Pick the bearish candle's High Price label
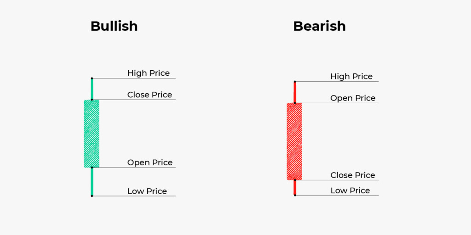The width and height of the screenshot is (471, 235). 351,76
